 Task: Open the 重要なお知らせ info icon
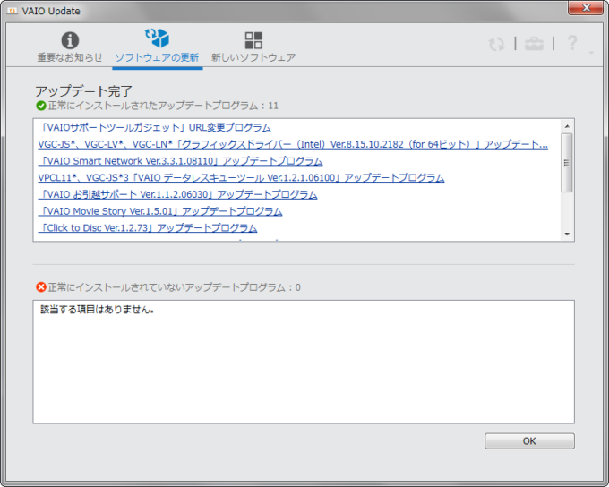pos(70,40)
